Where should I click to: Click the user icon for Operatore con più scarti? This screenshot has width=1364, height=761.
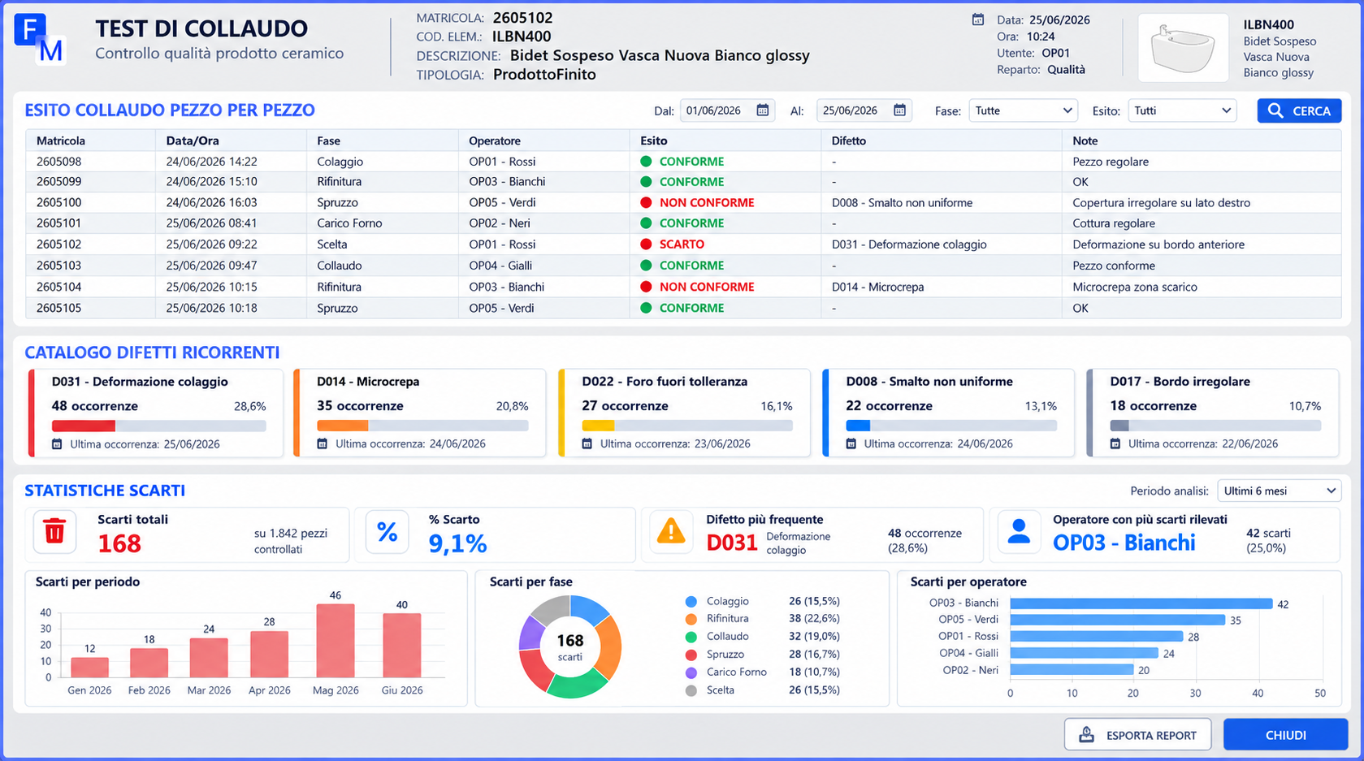[1019, 532]
